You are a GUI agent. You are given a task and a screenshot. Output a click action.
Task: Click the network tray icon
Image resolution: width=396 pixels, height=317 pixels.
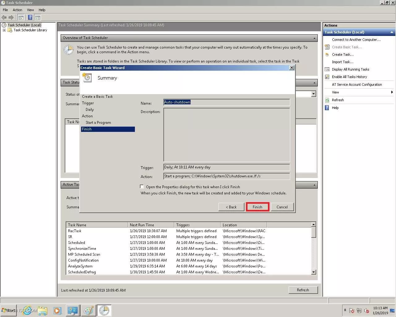[359, 310]
